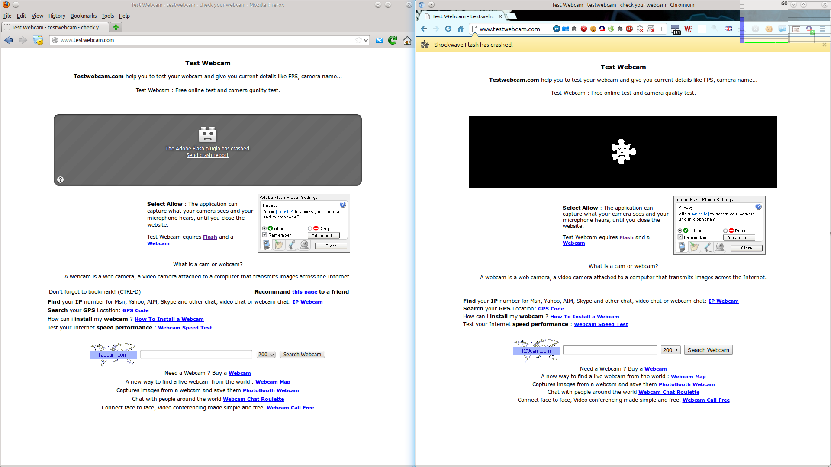831x467 pixels.
Task: Open a new Firefox tab with the green plus
Action: (x=116, y=27)
